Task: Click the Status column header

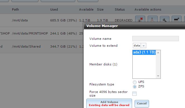Action: 120,9
